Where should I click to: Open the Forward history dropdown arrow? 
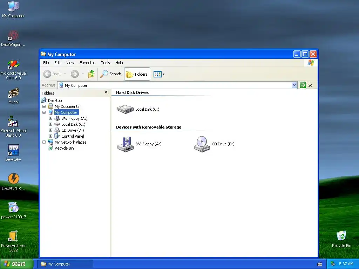(x=83, y=74)
